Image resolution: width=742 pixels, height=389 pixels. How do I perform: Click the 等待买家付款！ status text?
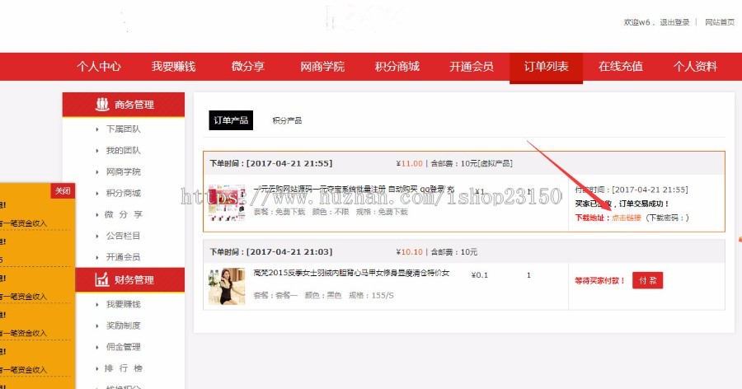tap(599, 281)
